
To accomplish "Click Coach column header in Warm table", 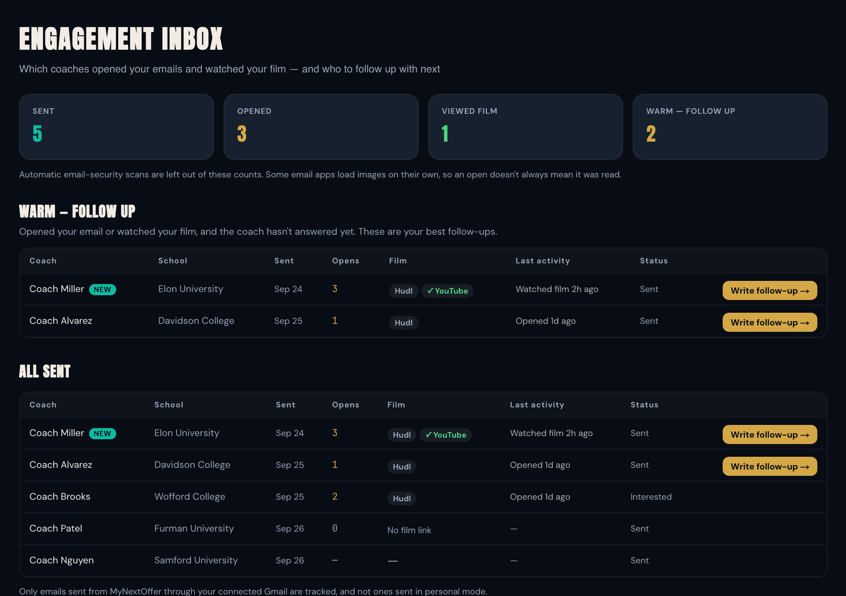I will (43, 261).
